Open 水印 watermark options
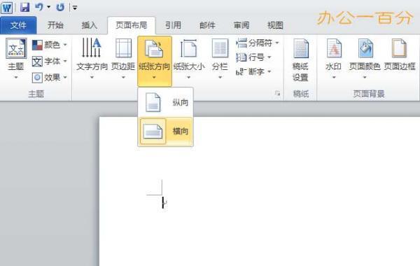Viewport: 420px width, 266px height. point(334,58)
